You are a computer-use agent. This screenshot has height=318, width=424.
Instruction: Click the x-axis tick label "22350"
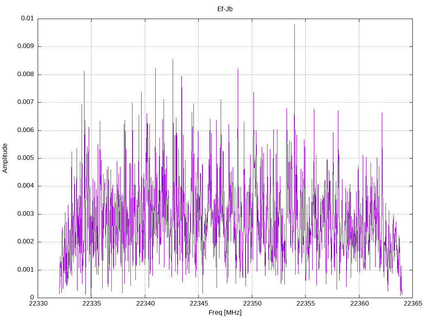coord(252,304)
